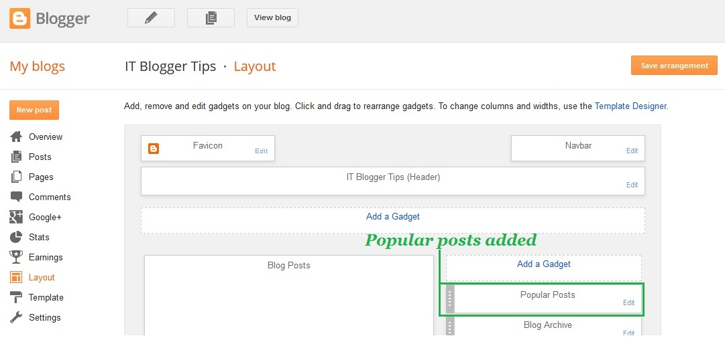Click the Earnings trophy icon

(x=16, y=257)
